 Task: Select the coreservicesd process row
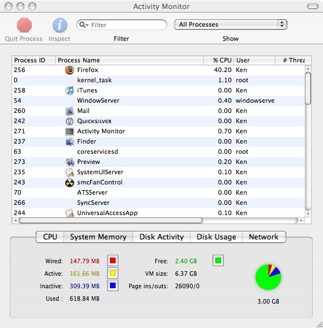[158, 152]
